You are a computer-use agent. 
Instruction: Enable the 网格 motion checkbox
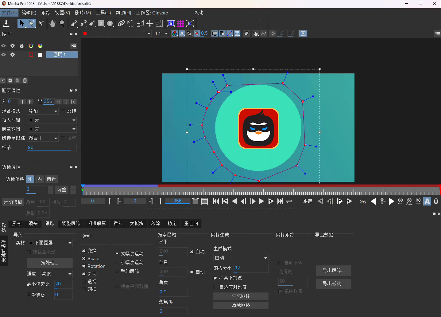(x=83, y=289)
